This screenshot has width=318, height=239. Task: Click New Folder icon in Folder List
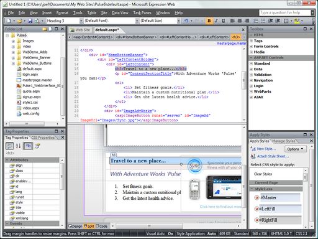pyautogui.click(x=45, y=29)
